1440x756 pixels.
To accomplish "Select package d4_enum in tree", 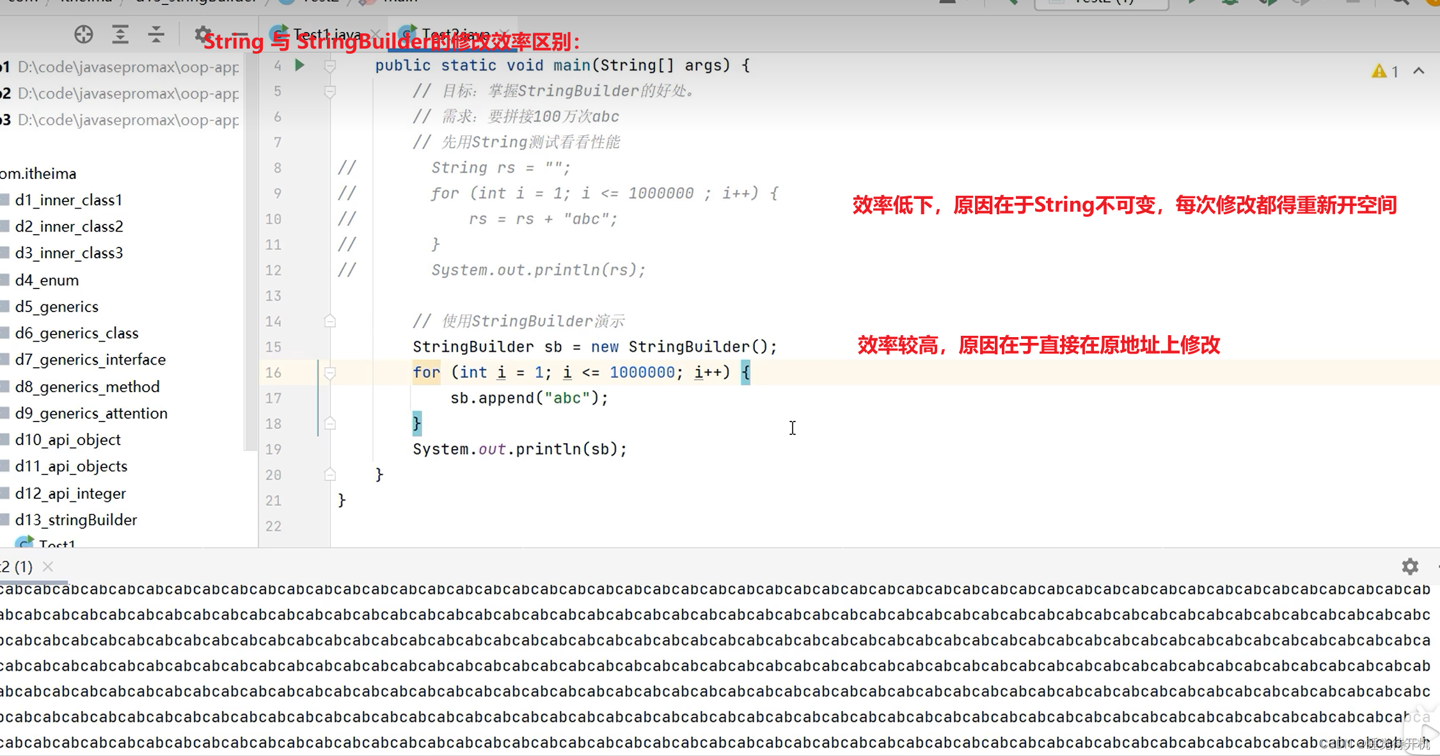I will (47, 280).
